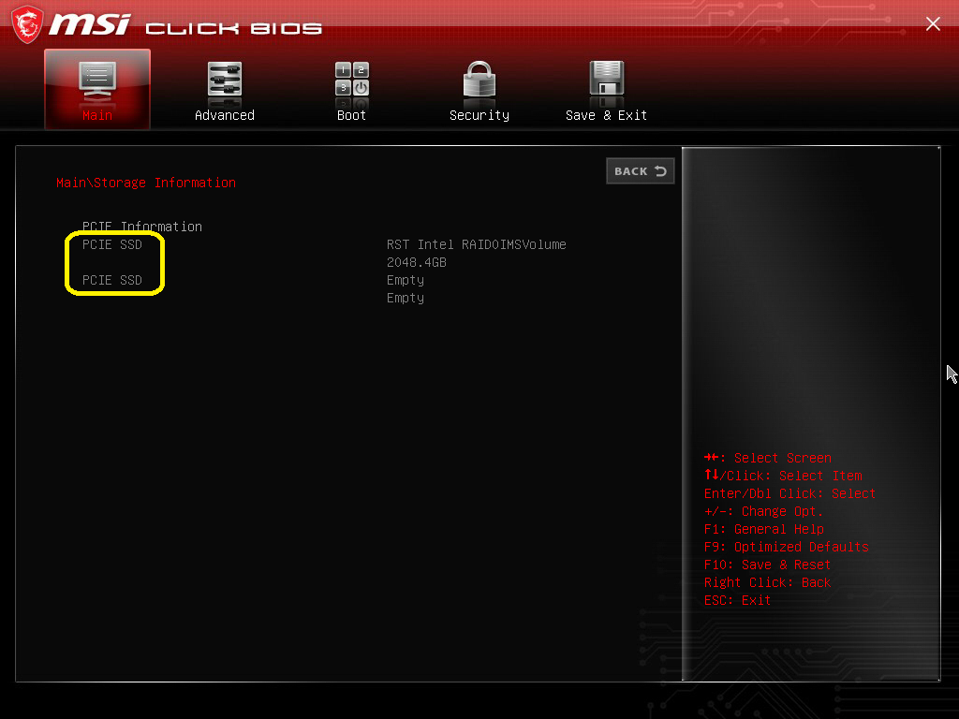Click the return arrow on BACK
959x719 pixels.
pos(660,171)
